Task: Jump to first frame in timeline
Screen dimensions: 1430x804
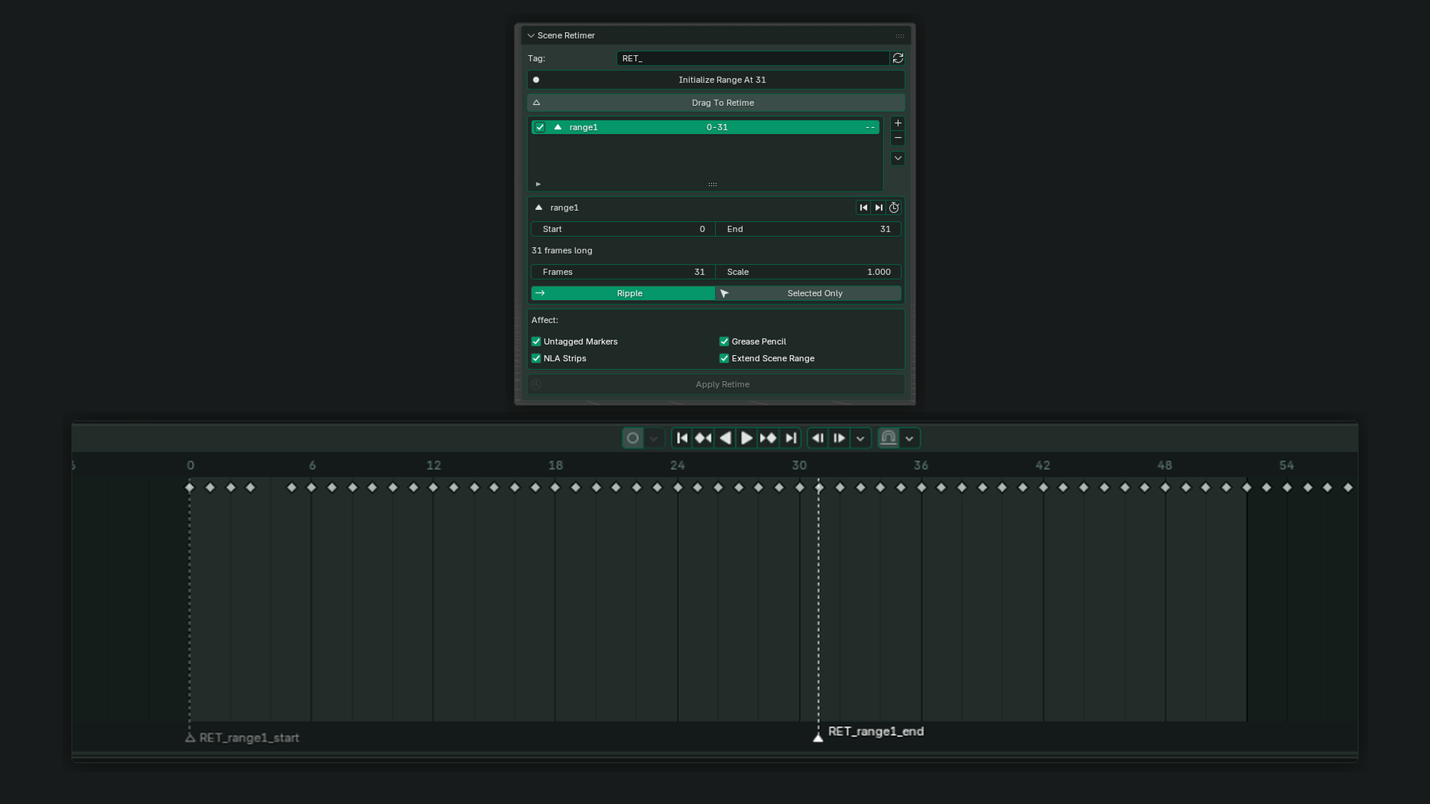Action: click(681, 438)
